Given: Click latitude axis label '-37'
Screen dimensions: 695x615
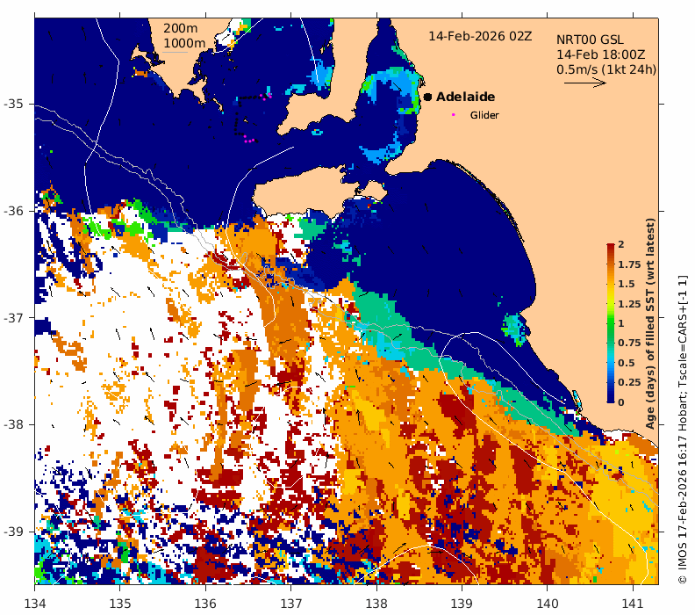Looking at the screenshot, I should pyautogui.click(x=13, y=318).
